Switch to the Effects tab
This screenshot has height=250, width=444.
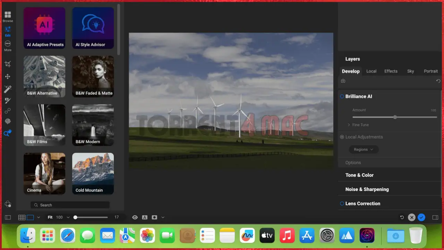pyautogui.click(x=391, y=71)
